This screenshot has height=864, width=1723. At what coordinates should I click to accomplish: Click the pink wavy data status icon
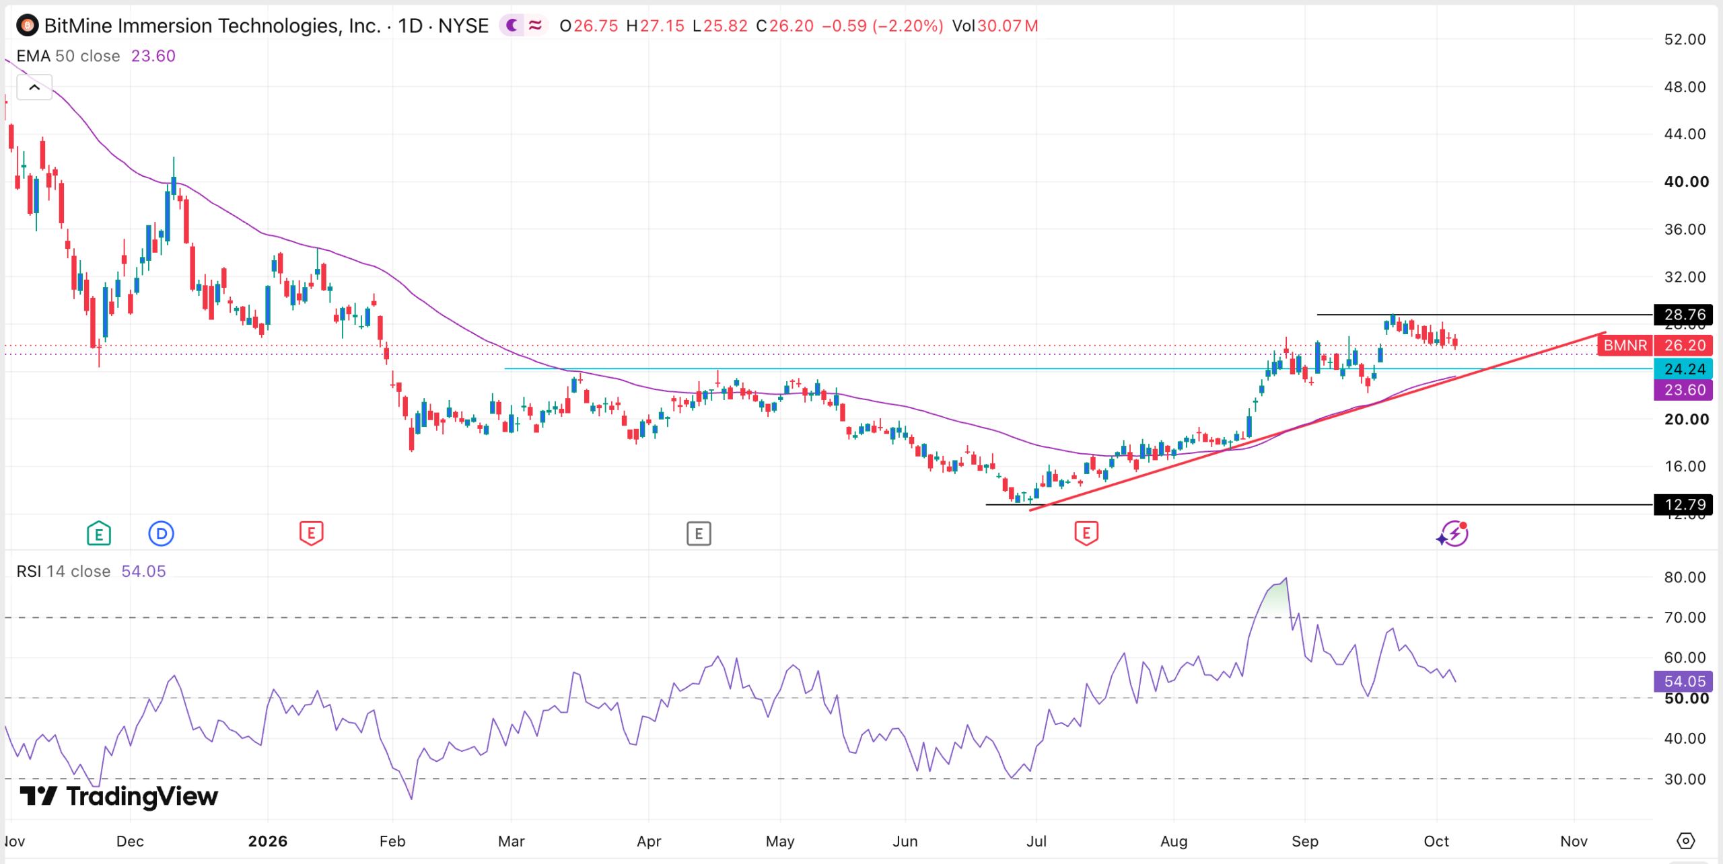pyautogui.click(x=536, y=26)
